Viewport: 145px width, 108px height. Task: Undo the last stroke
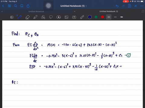[117, 6]
